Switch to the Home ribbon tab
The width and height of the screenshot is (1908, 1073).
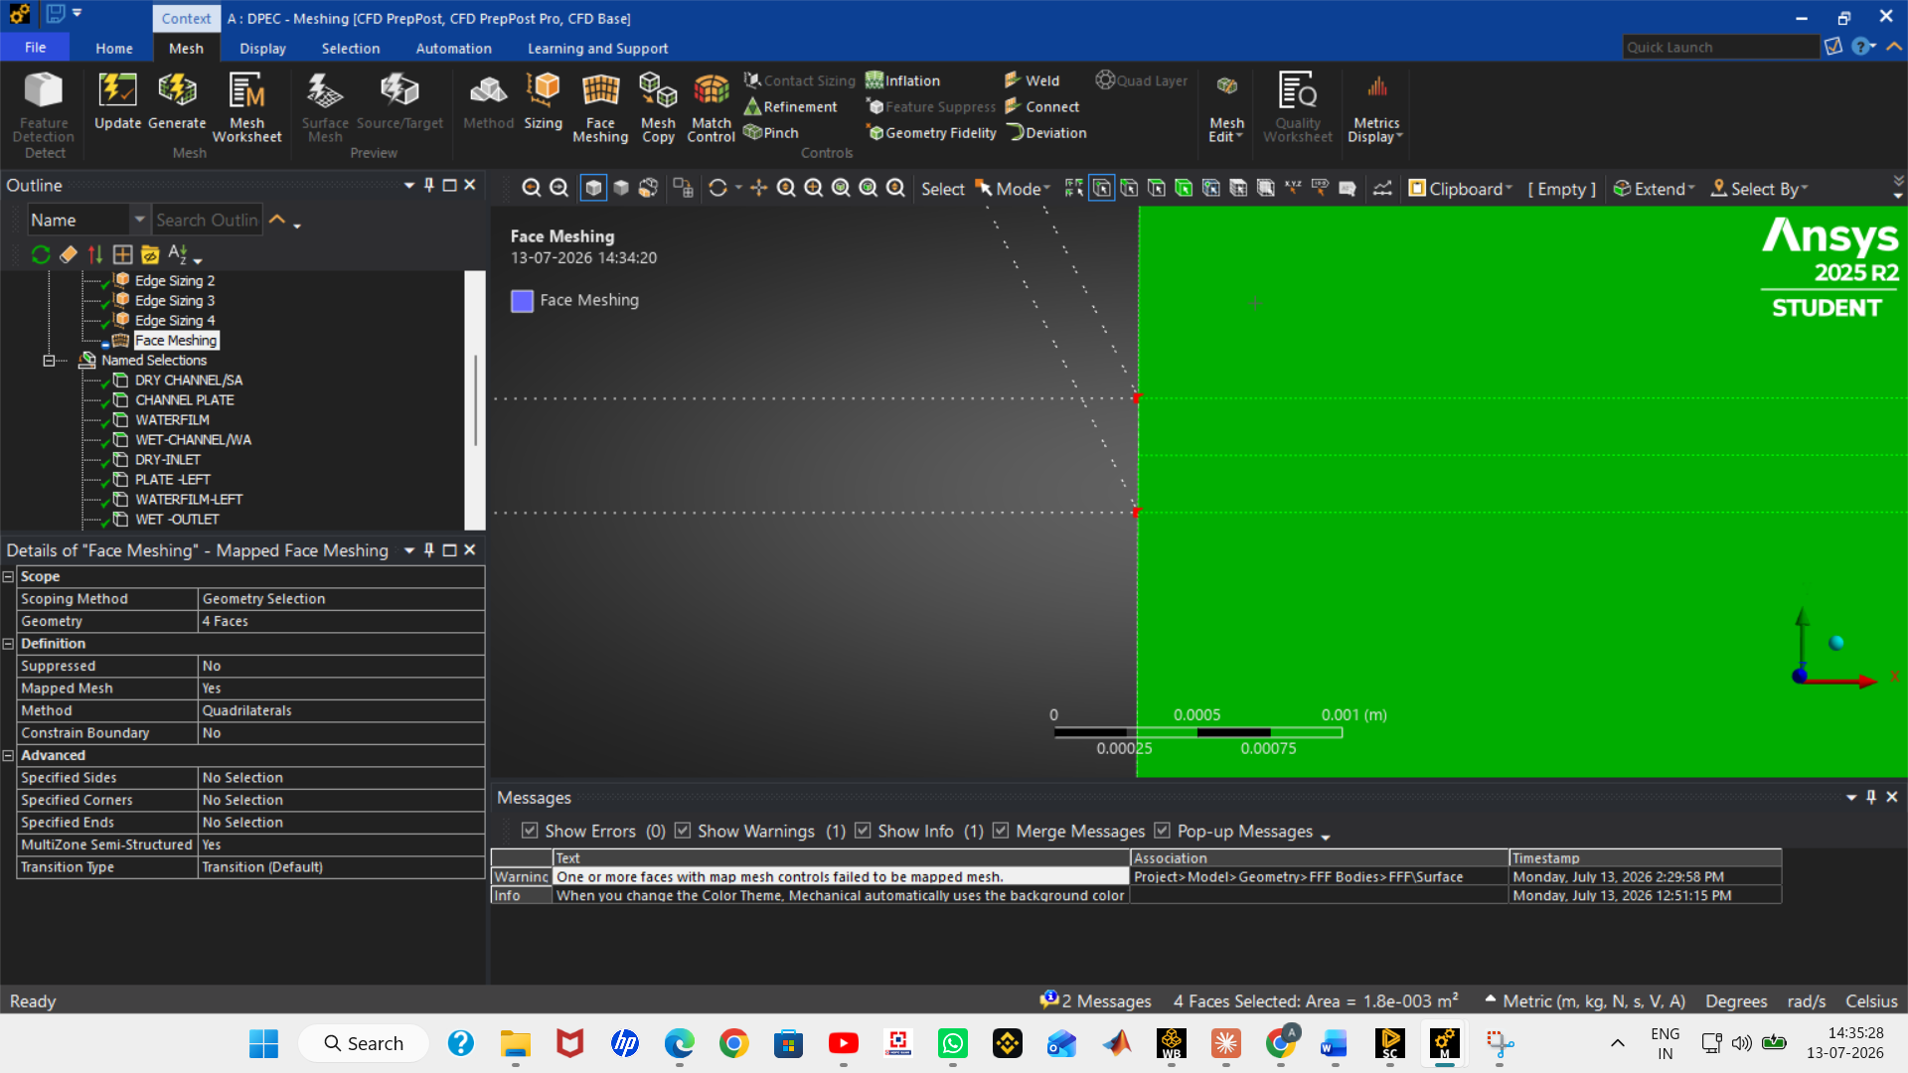click(114, 48)
